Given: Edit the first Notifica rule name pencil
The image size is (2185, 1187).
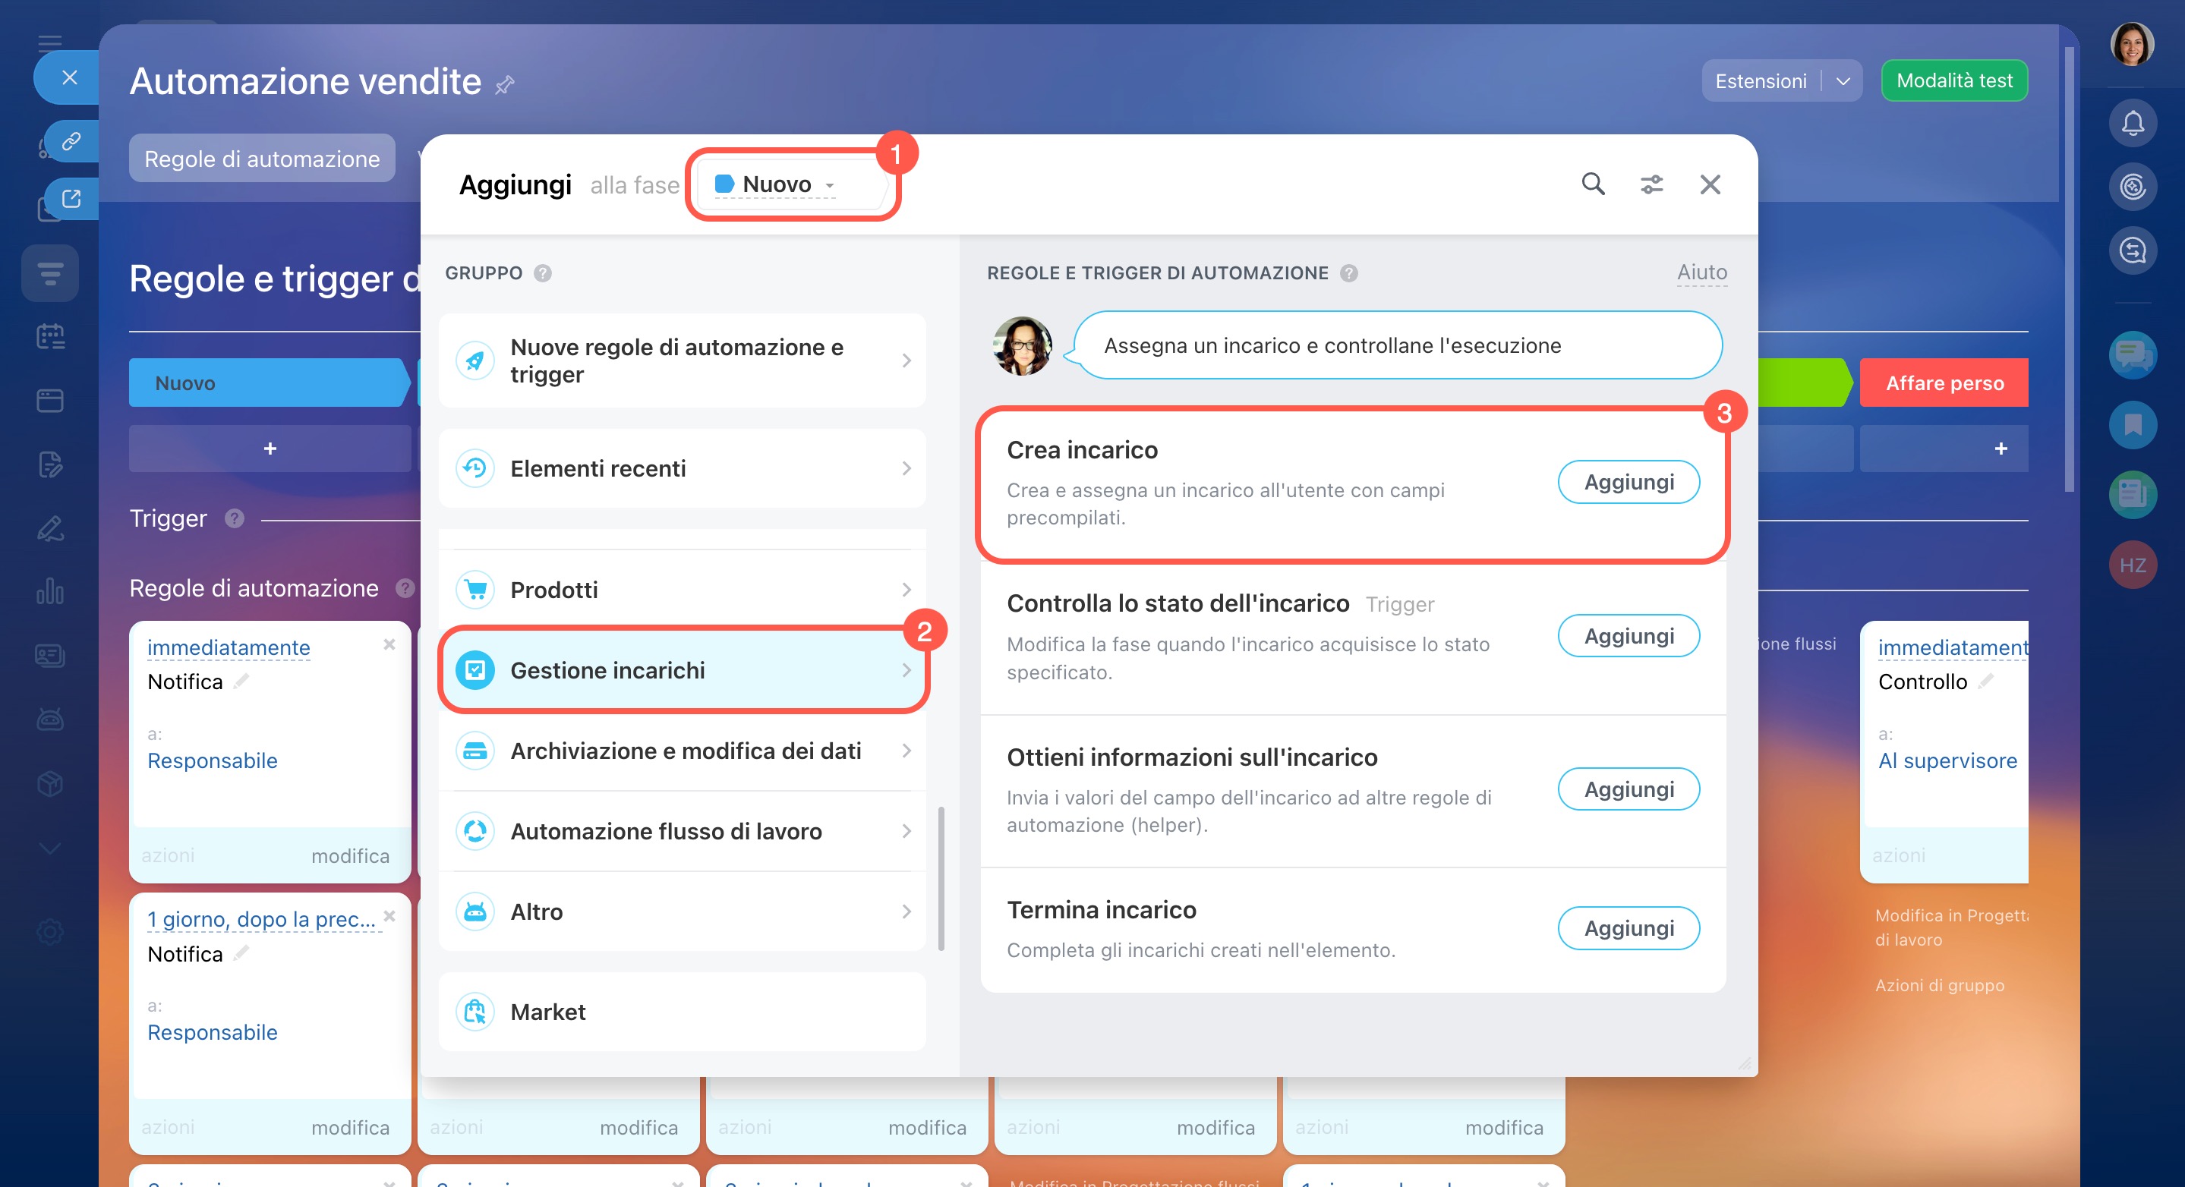Looking at the screenshot, I should (241, 681).
